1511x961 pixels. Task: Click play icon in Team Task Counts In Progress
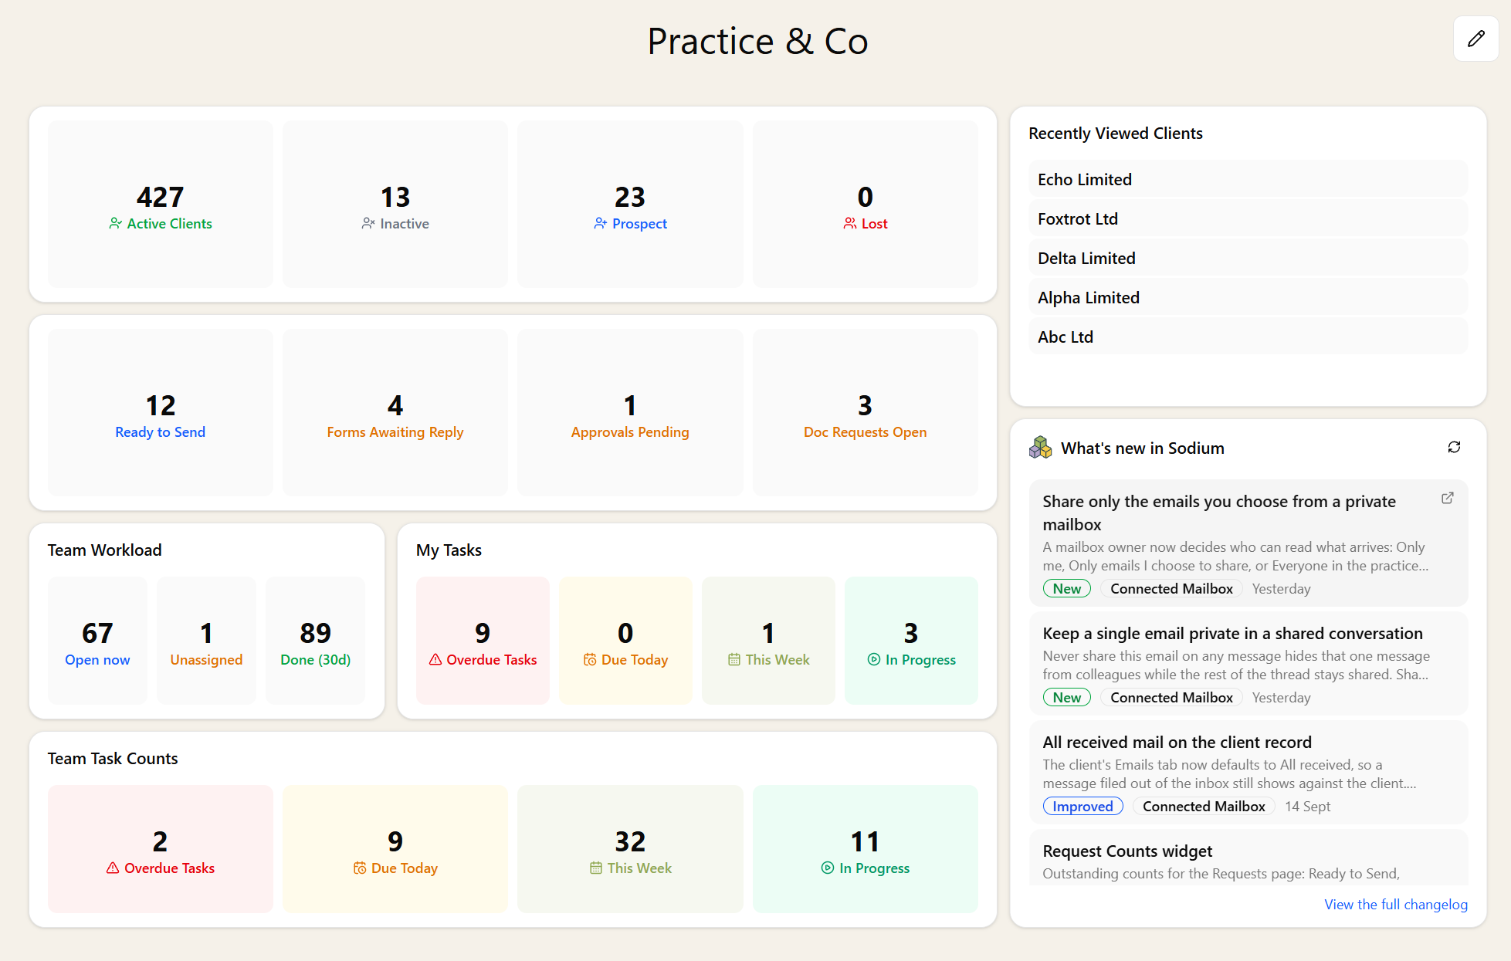coord(828,868)
